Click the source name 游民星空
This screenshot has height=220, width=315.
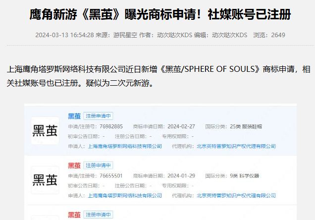tap(125, 35)
